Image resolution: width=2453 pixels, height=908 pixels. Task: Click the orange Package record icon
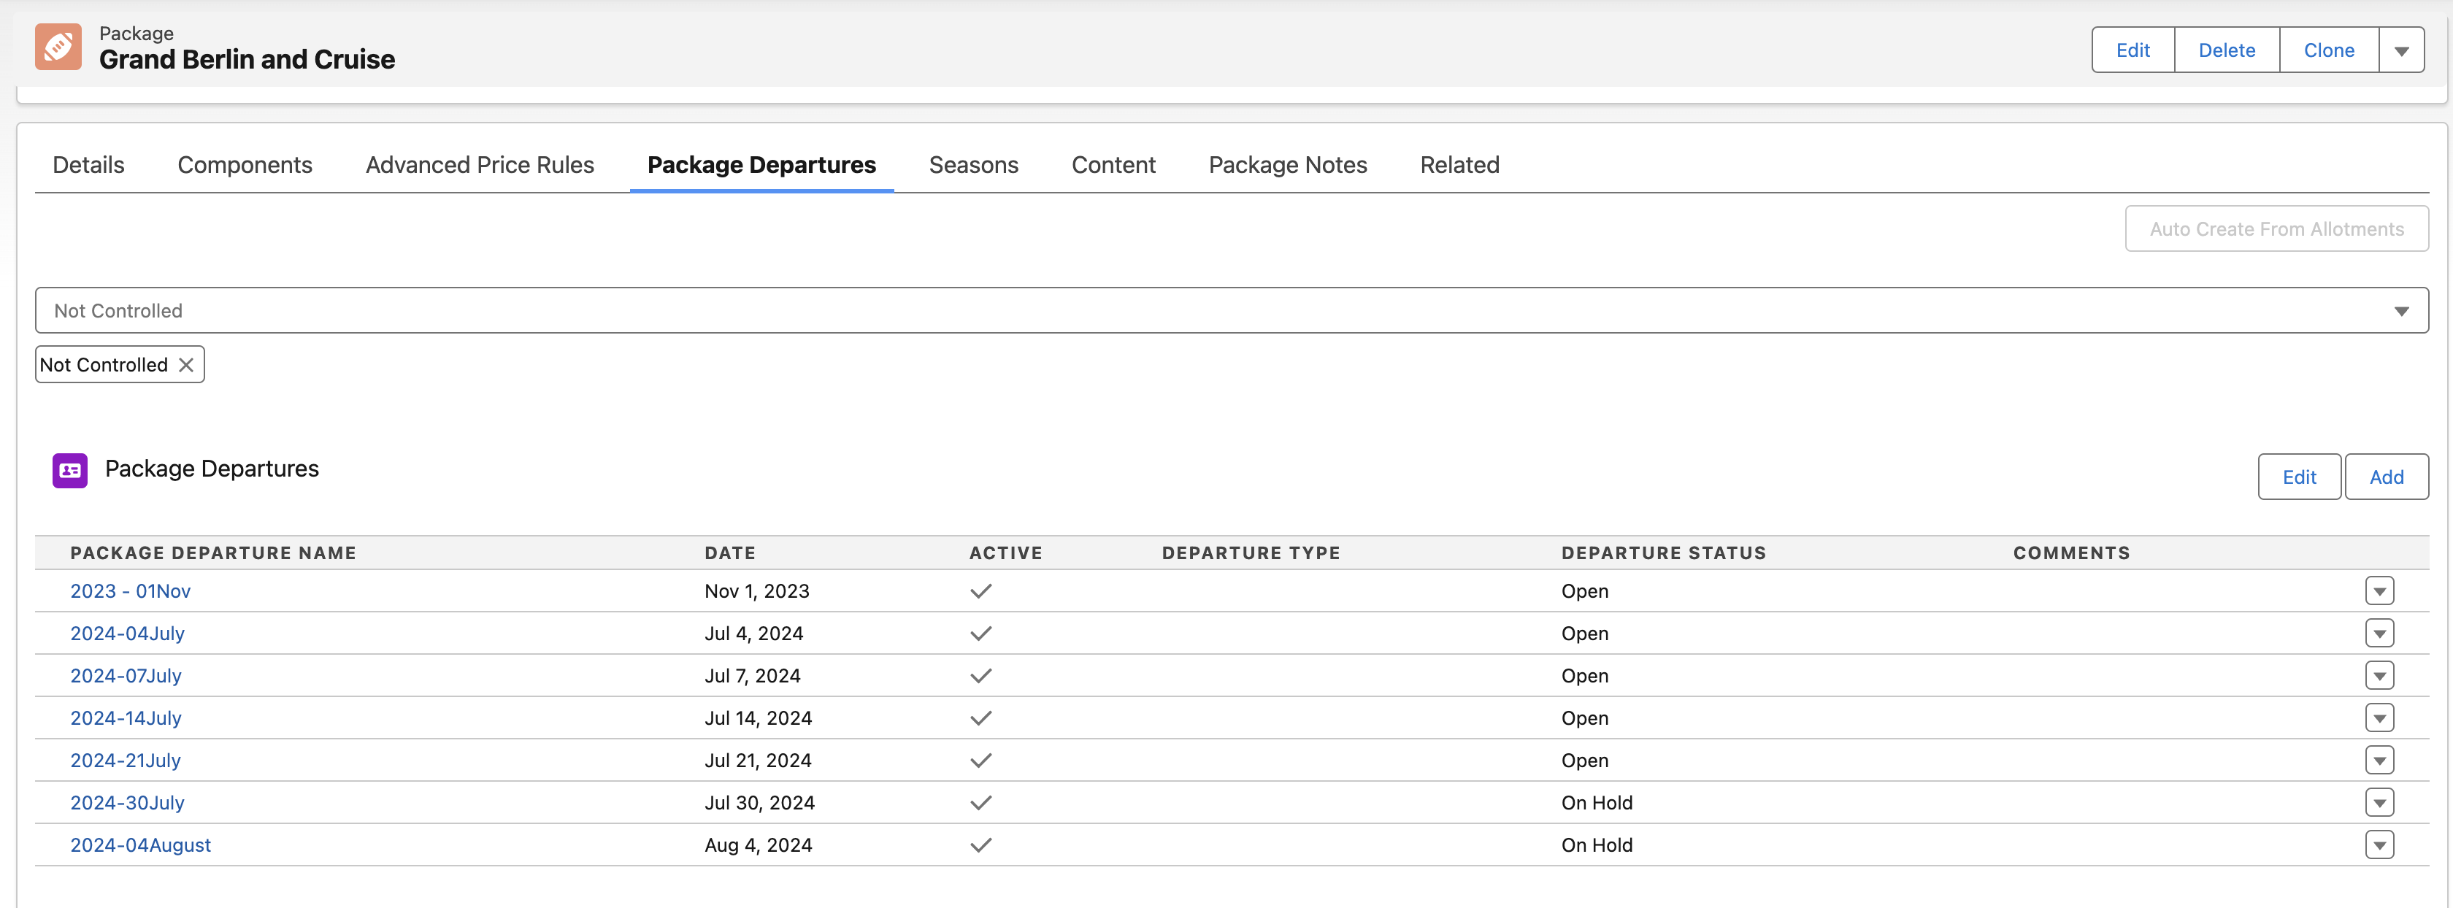coord(58,47)
